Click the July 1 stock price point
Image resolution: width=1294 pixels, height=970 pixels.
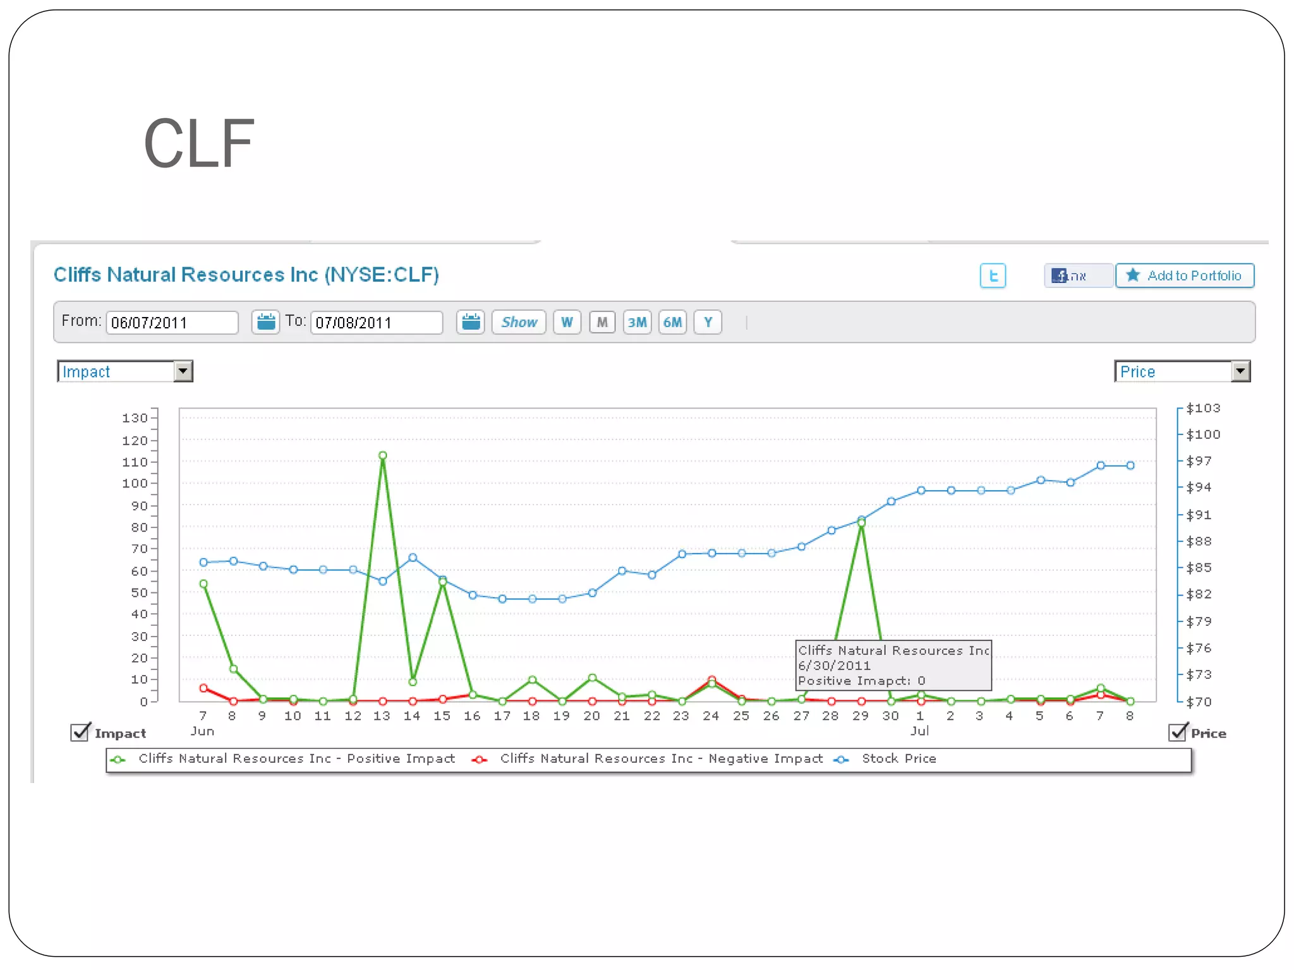921,491
